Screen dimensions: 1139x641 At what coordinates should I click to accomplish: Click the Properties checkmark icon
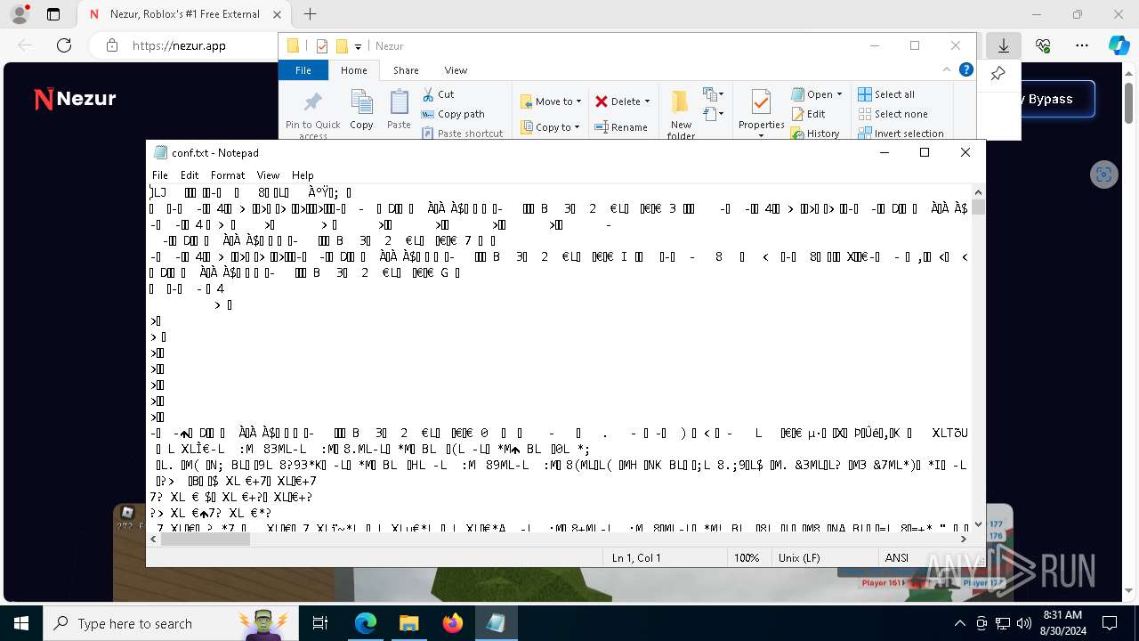coord(761,102)
